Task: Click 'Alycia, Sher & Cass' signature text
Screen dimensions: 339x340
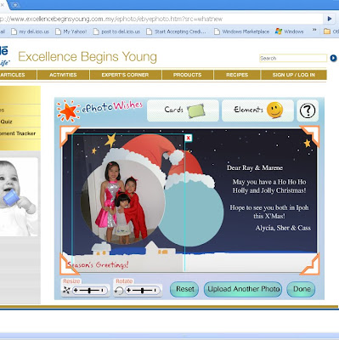Action: tap(283, 228)
